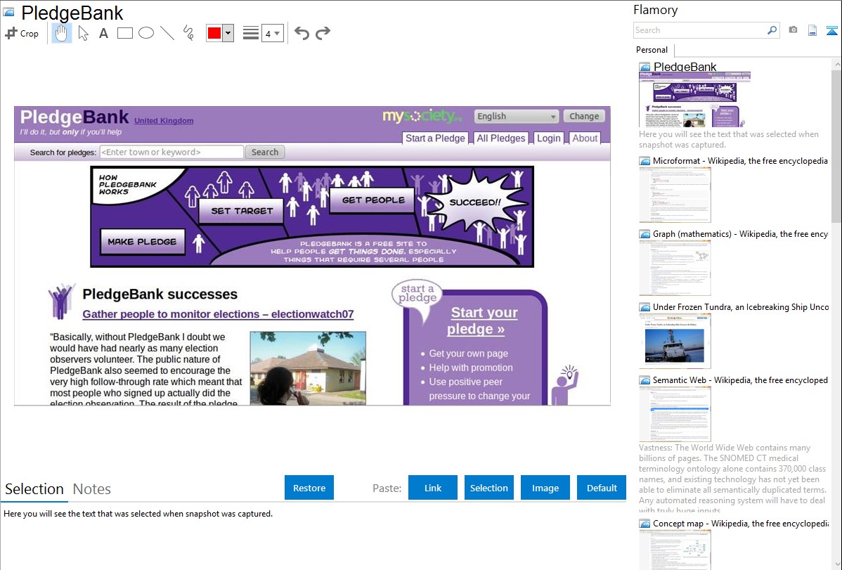Open the line width dropdown showing 4
Screen dimensions: 842x570
point(273,33)
